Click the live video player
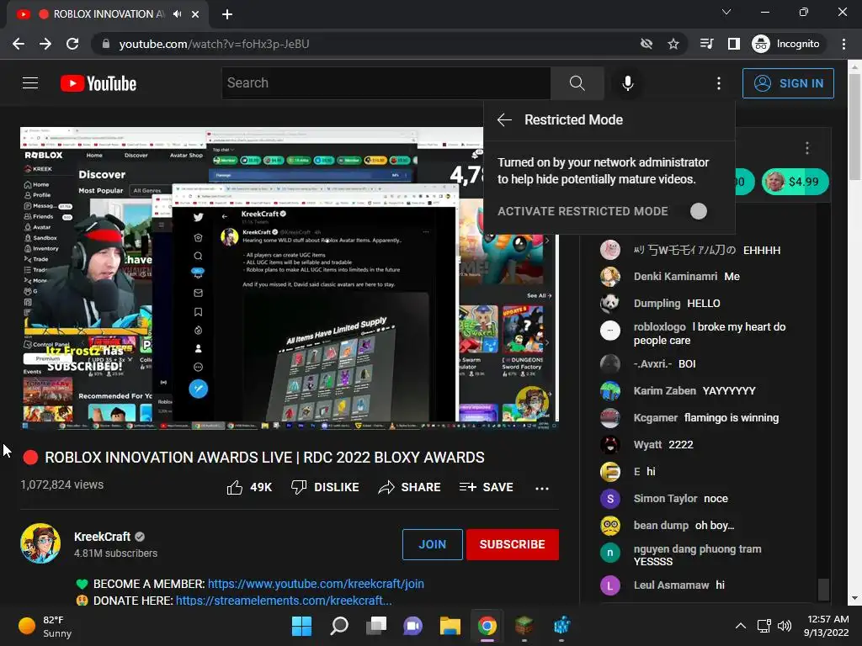Viewport: 862px width, 646px height. pos(290,278)
